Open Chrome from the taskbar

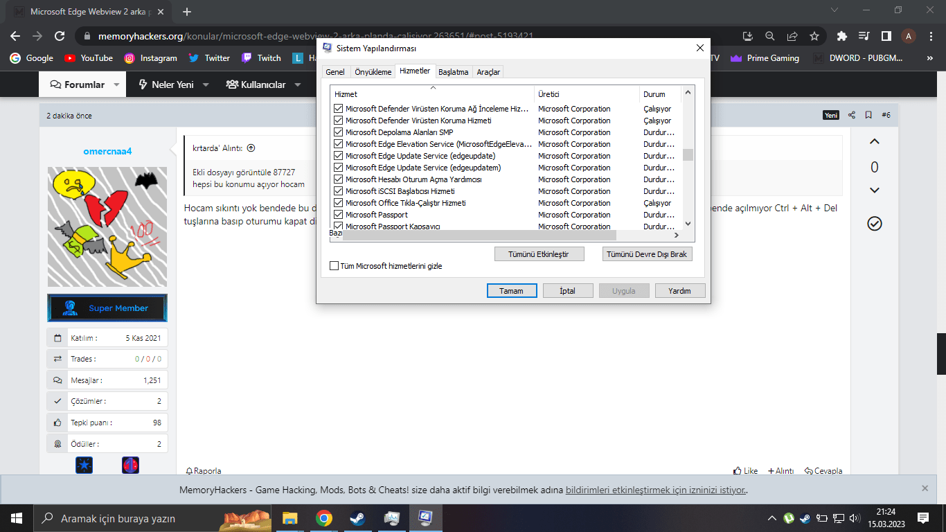323,518
